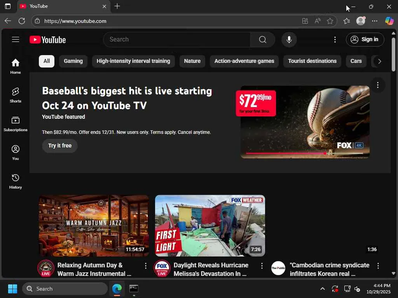Click the browser address bar URL
This screenshot has height=298, width=398.
75,21
